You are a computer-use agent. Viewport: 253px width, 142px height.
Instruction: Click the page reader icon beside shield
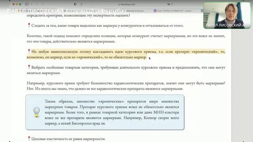click(x=81, y=4)
